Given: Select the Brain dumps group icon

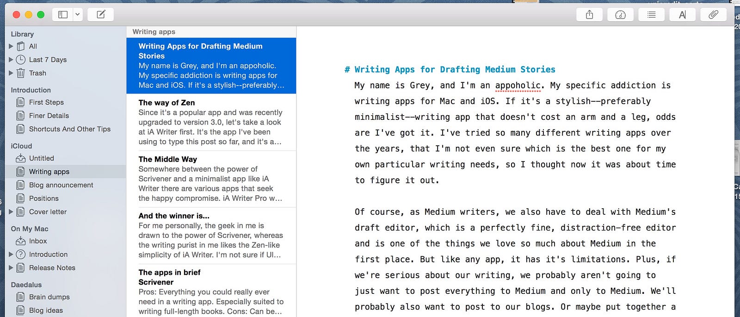Looking at the screenshot, I should pos(21,297).
